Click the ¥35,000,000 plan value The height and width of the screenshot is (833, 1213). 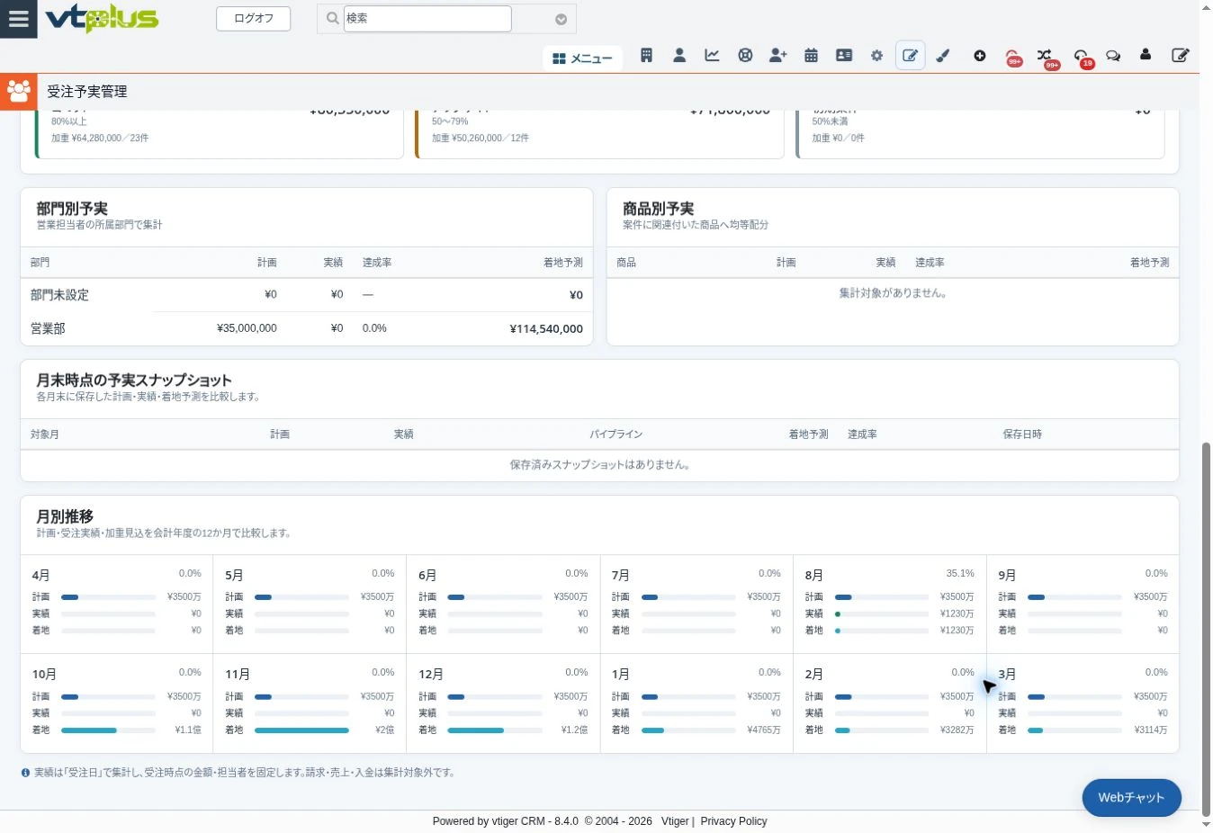[x=247, y=328]
